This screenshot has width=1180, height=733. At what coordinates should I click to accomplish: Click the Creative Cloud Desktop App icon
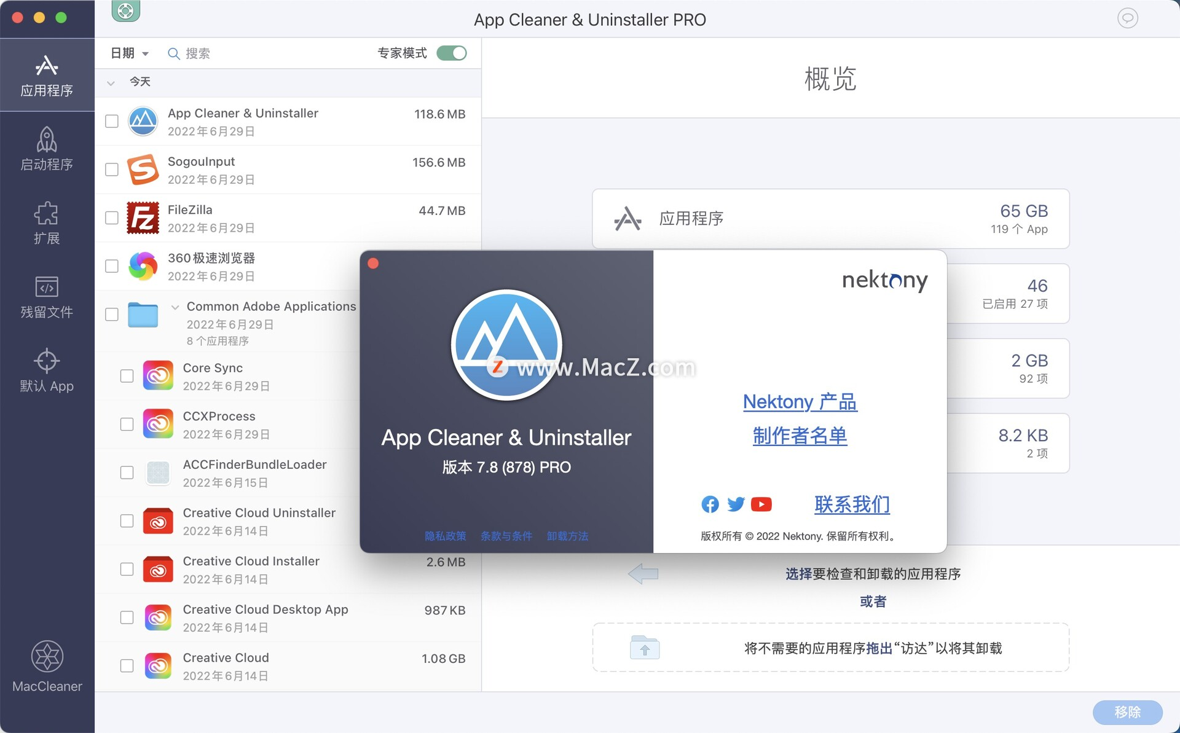tap(159, 617)
